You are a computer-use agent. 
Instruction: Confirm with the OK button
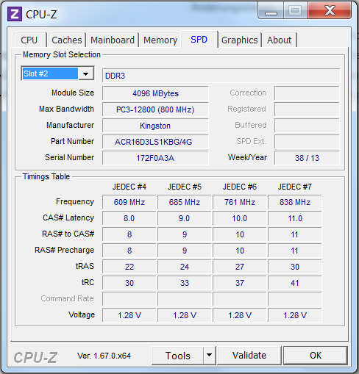tap(316, 356)
